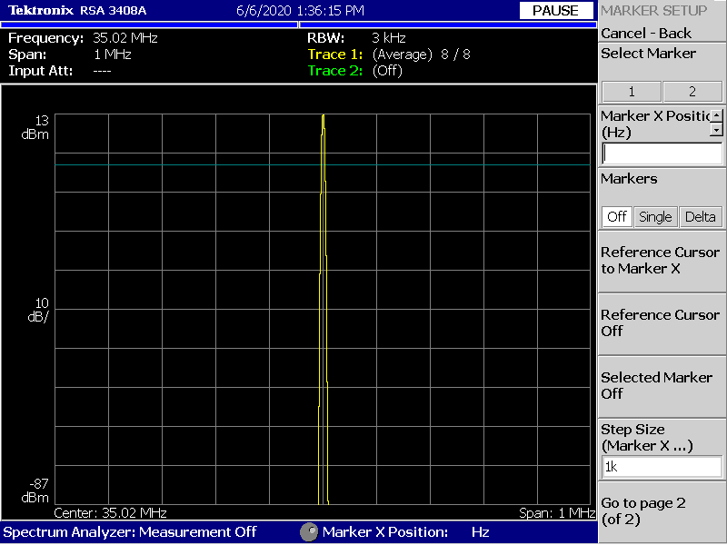Click the (Average) 8 / 8 trace readout

pyautogui.click(x=422, y=54)
